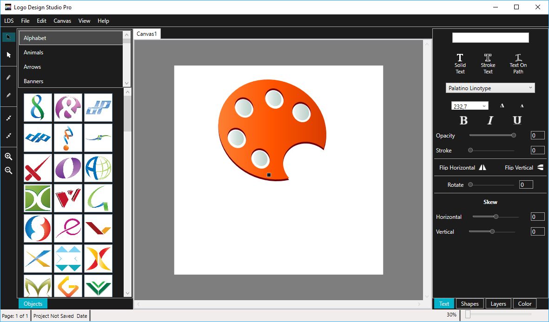Screen dimensions: 549x322
Task: Select the Animals category
Action: (x=33, y=53)
